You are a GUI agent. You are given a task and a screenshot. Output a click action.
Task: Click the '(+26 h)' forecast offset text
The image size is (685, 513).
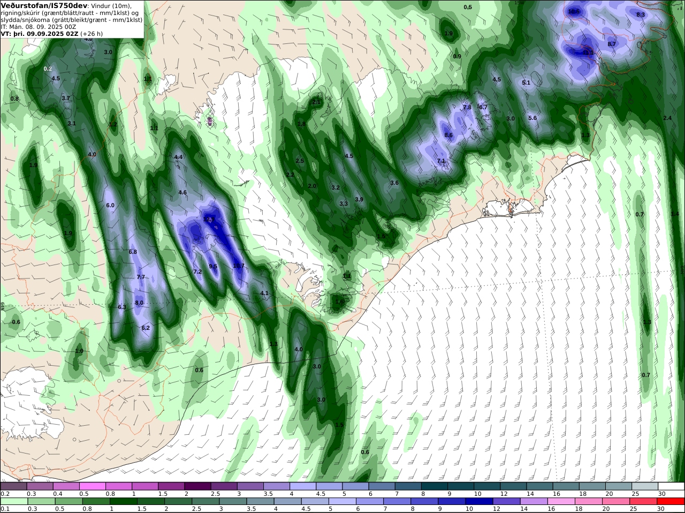click(x=92, y=33)
